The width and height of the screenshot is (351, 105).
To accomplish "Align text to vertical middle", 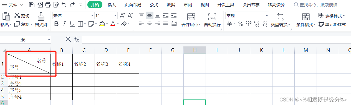I will [150, 15].
